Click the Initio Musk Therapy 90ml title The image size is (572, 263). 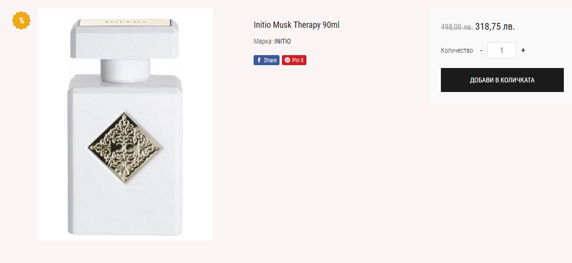pyautogui.click(x=297, y=25)
